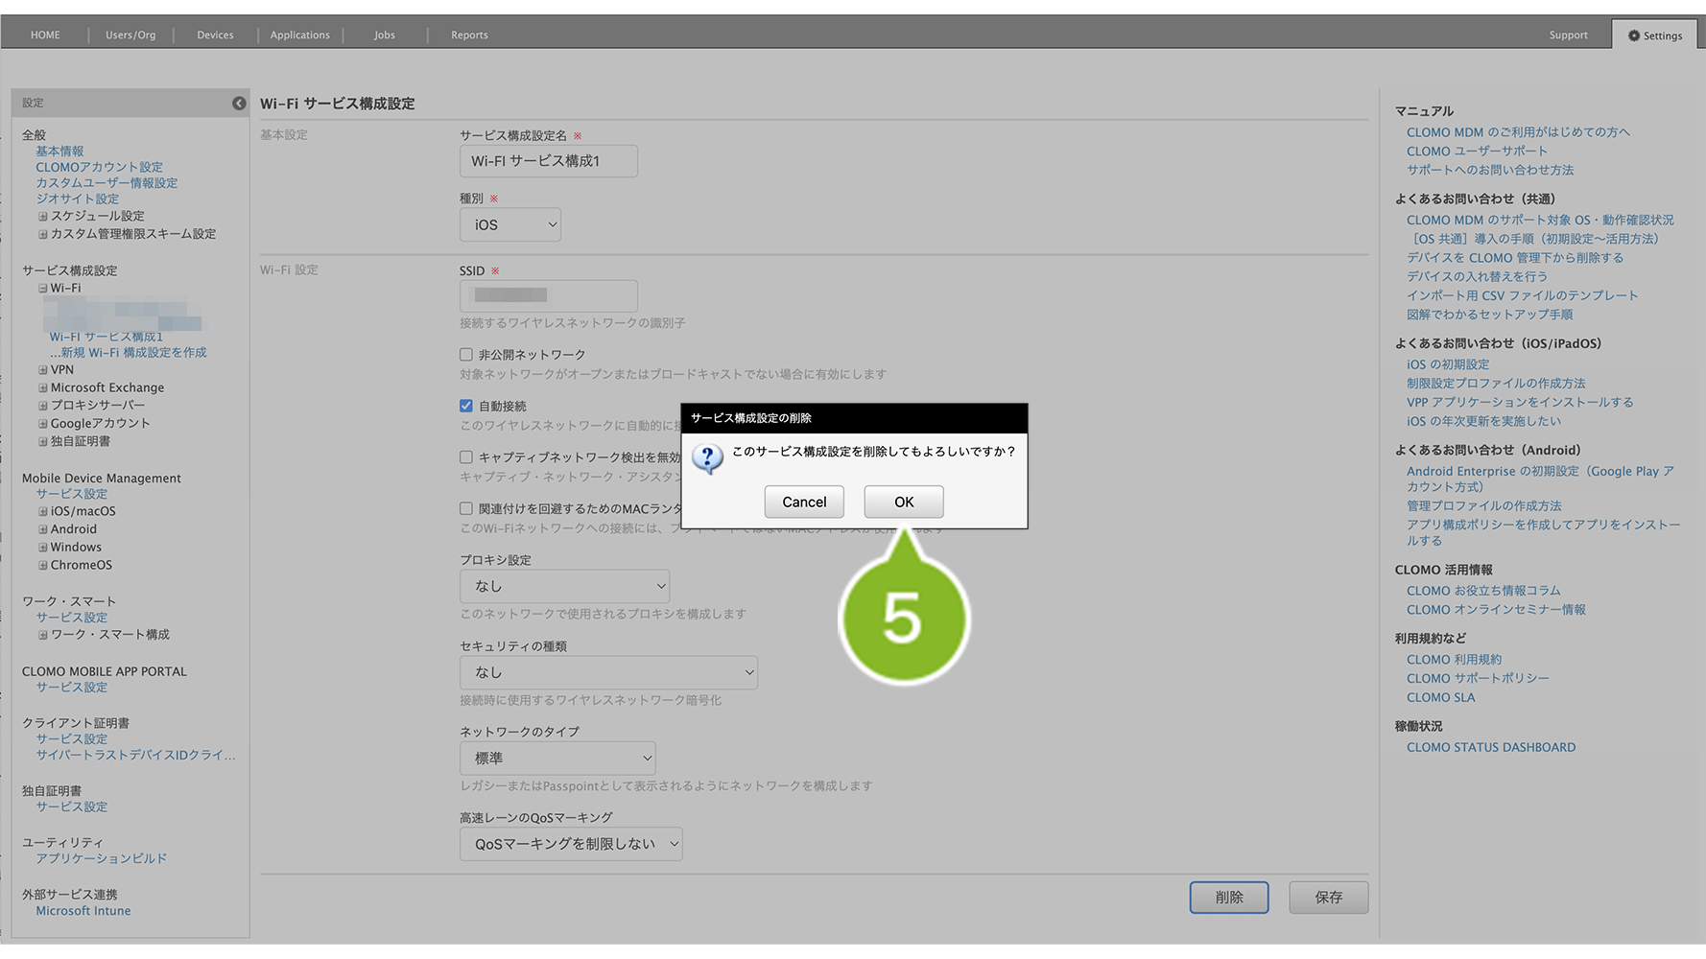Screen dimensions: 1706x959
Task: Click the Settings gear icon
Action: pyautogui.click(x=1633, y=35)
